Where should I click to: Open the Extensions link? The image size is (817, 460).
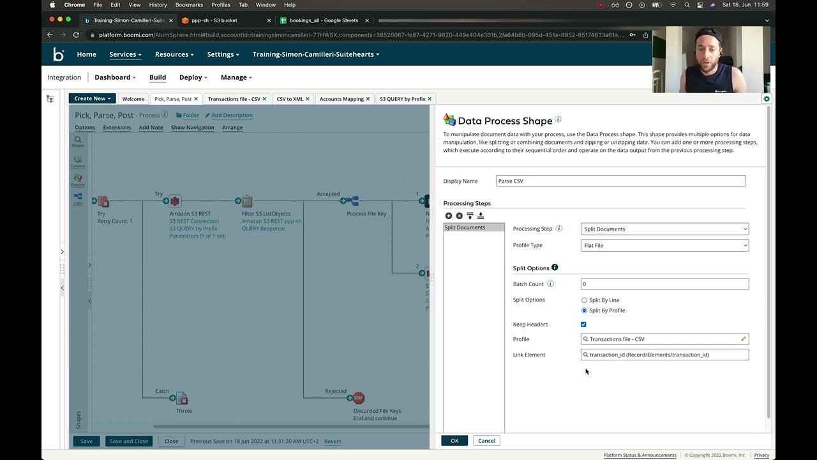(117, 128)
